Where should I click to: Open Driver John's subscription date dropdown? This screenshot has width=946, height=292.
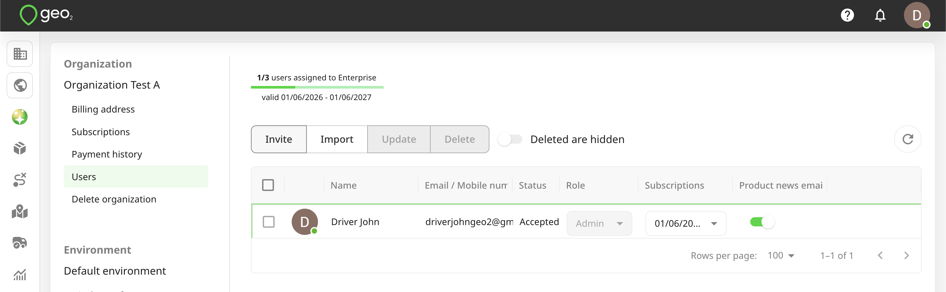[686, 223]
